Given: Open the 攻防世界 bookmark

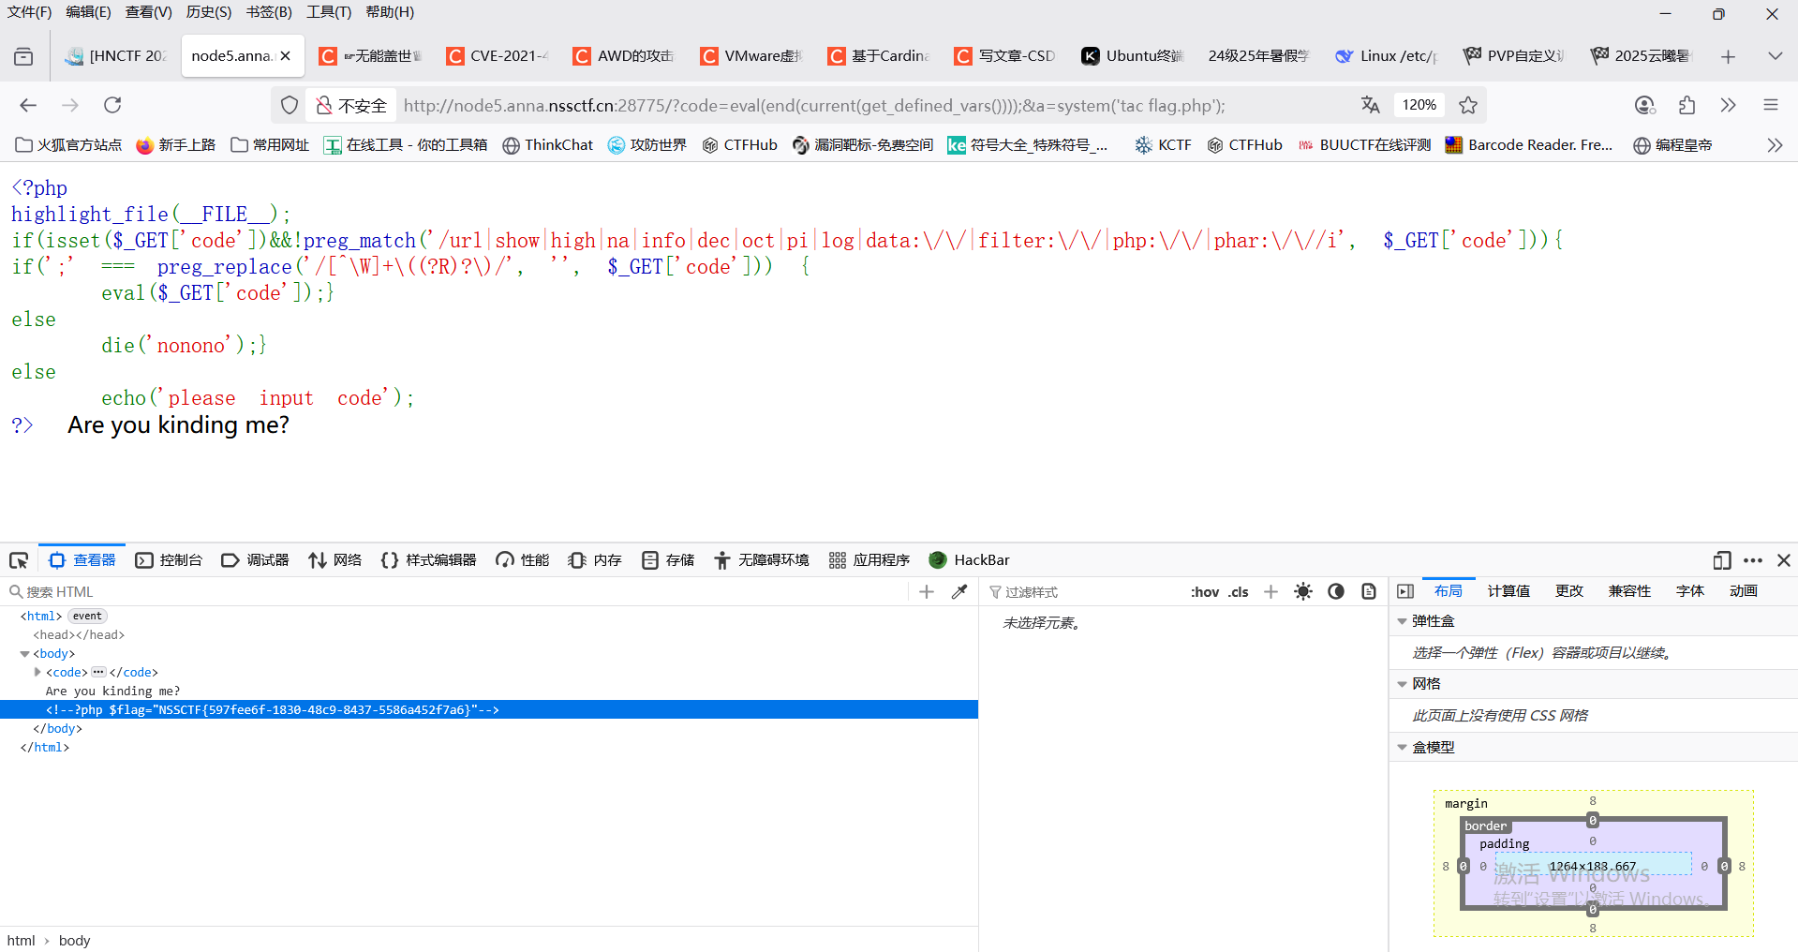Looking at the screenshot, I should click(x=647, y=145).
